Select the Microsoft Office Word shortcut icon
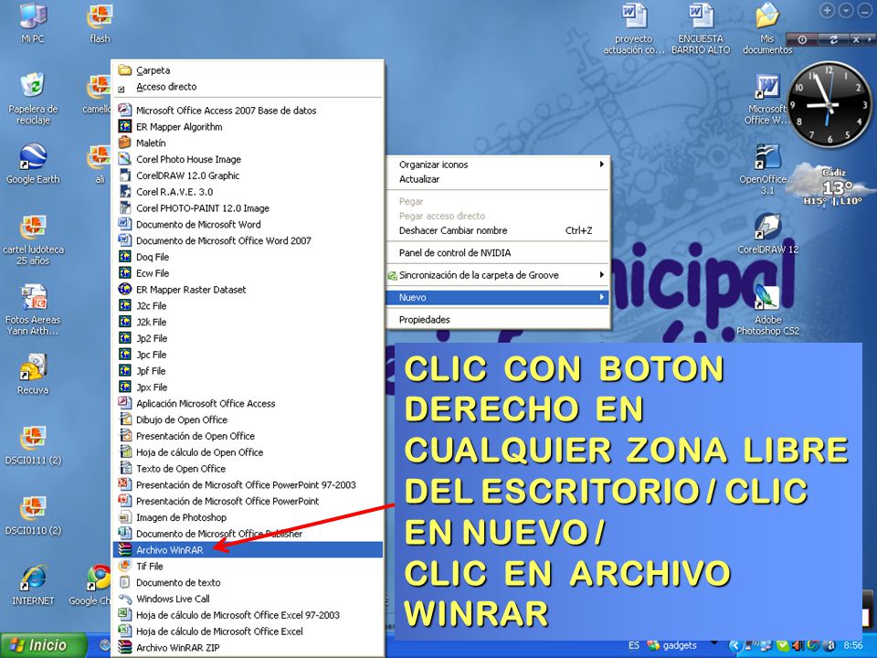The image size is (877, 658). (x=767, y=100)
